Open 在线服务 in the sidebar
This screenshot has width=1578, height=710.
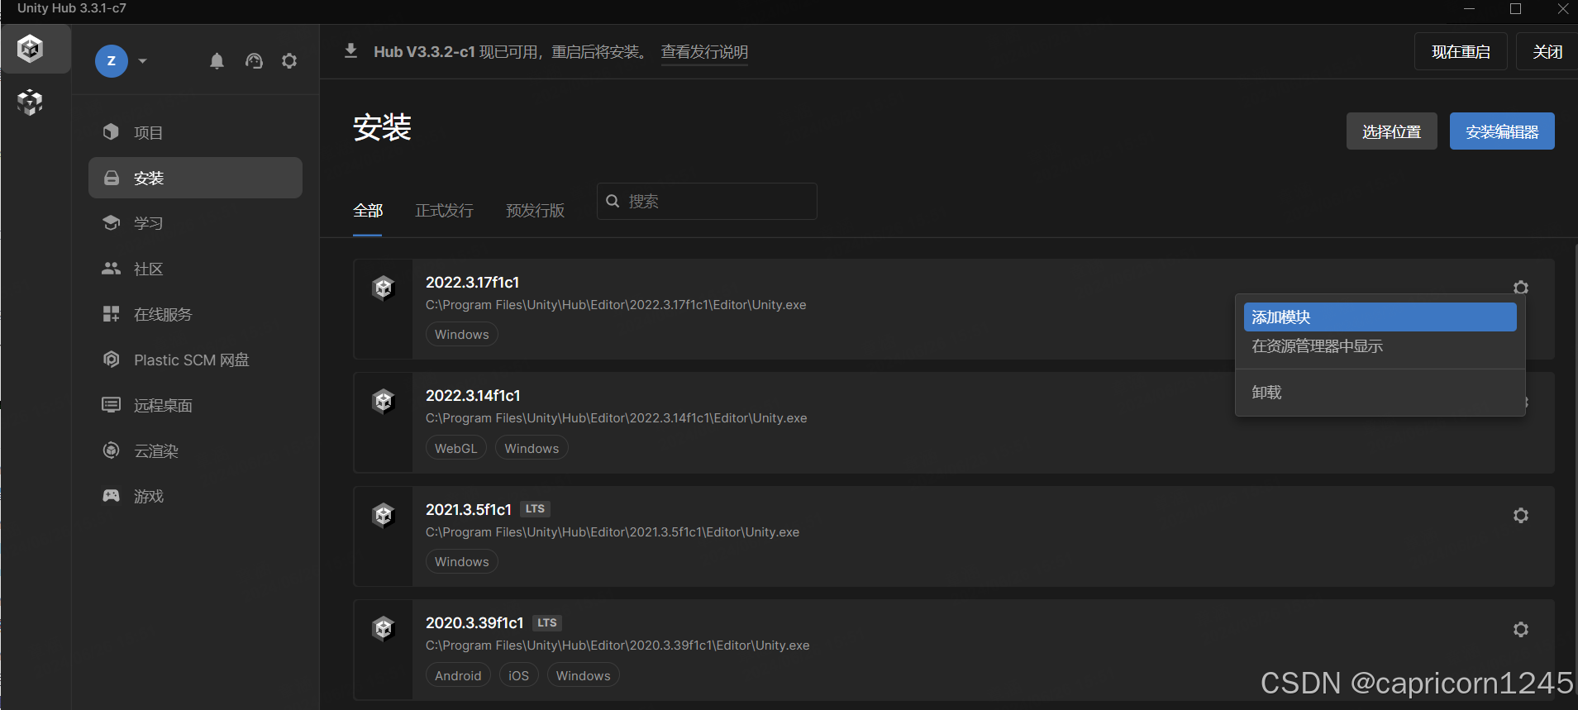pyautogui.click(x=195, y=314)
